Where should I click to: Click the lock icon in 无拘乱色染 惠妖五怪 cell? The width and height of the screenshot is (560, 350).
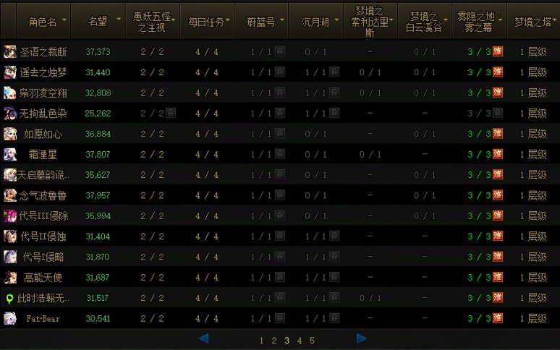pos(171,113)
